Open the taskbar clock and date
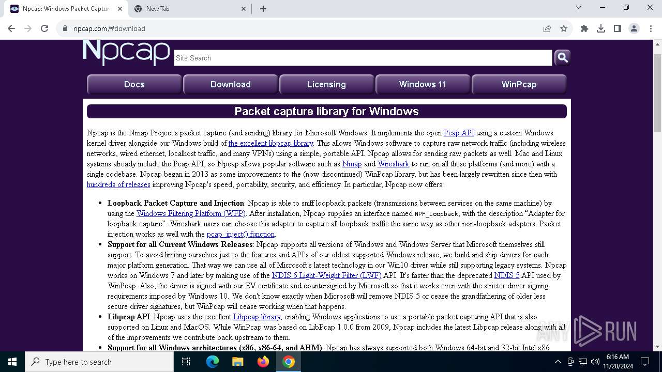 tap(618, 362)
